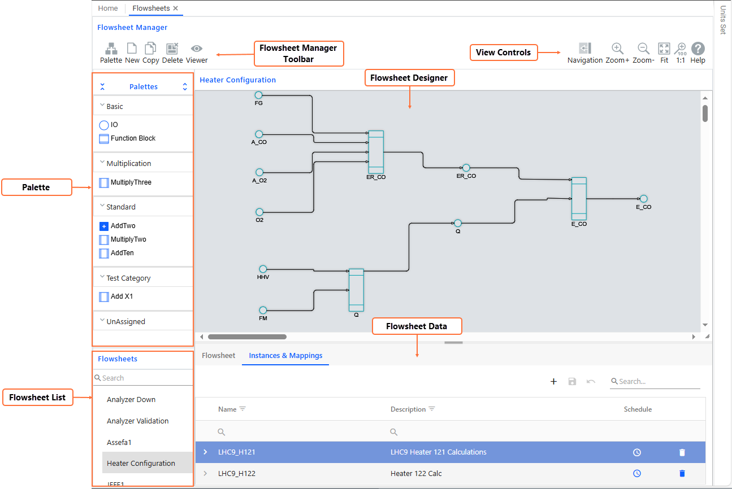732x489 pixels.
Task: Close the Flowsheets tab
Action: 176,8
